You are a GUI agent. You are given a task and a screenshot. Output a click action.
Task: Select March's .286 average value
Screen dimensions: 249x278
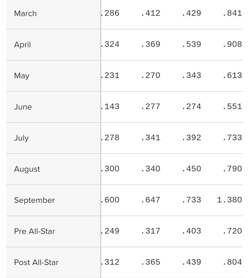coord(110,13)
